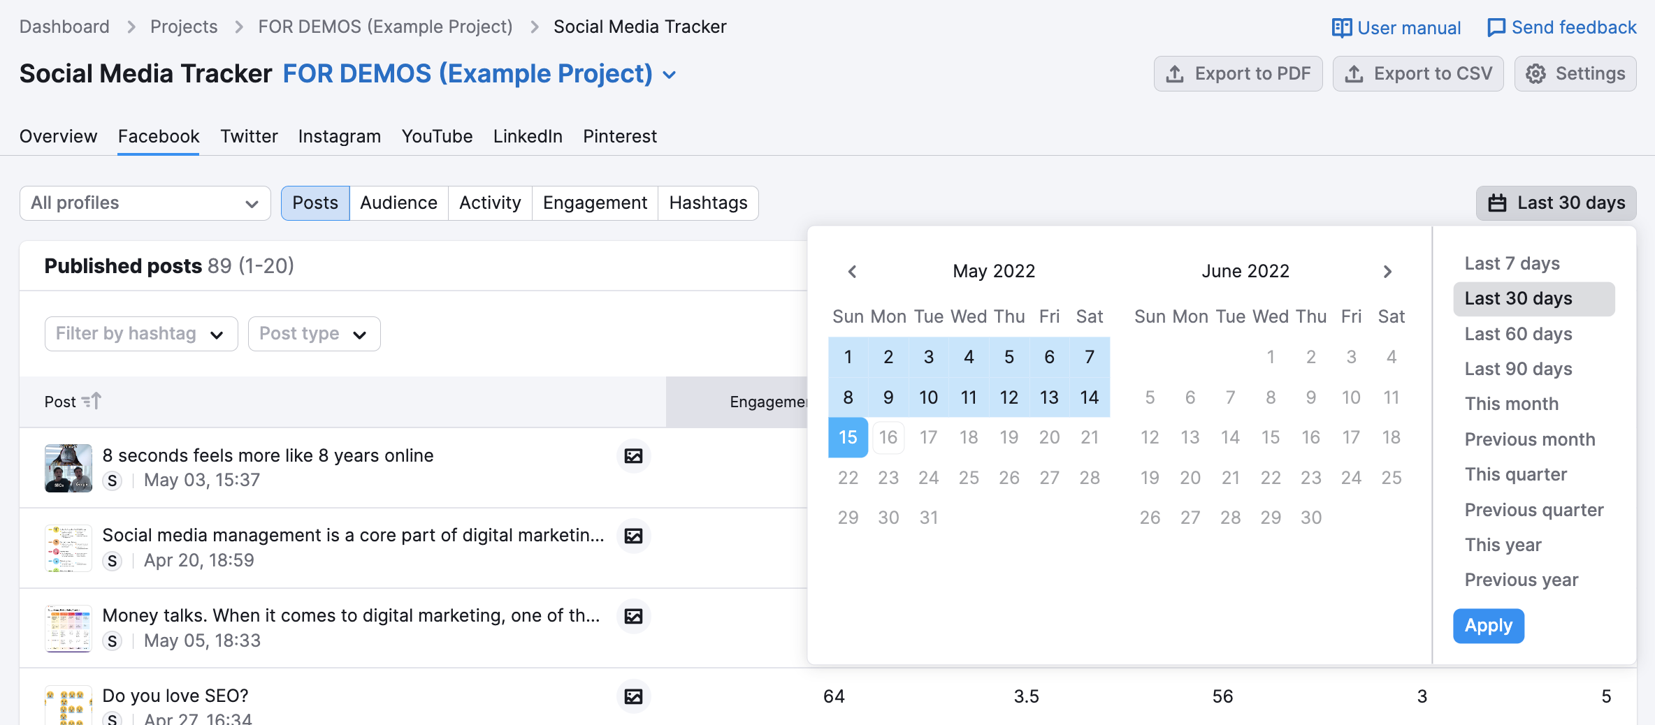1655x725 pixels.
Task: Open thumbnail of 'Social media management' post
Action: pos(68,548)
